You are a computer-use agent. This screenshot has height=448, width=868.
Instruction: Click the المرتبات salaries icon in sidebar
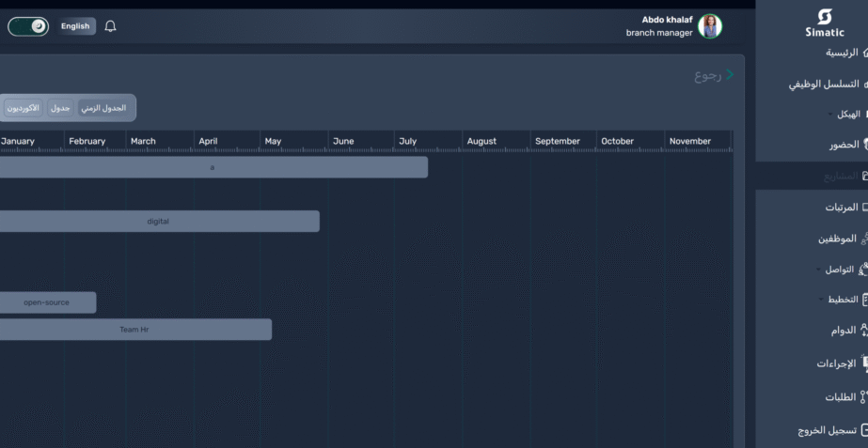point(864,208)
